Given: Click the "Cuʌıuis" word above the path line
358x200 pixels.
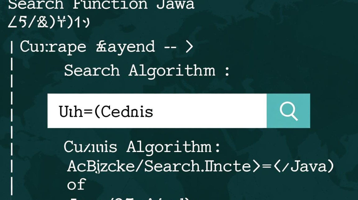Looking at the screenshot, I should click(x=90, y=147).
